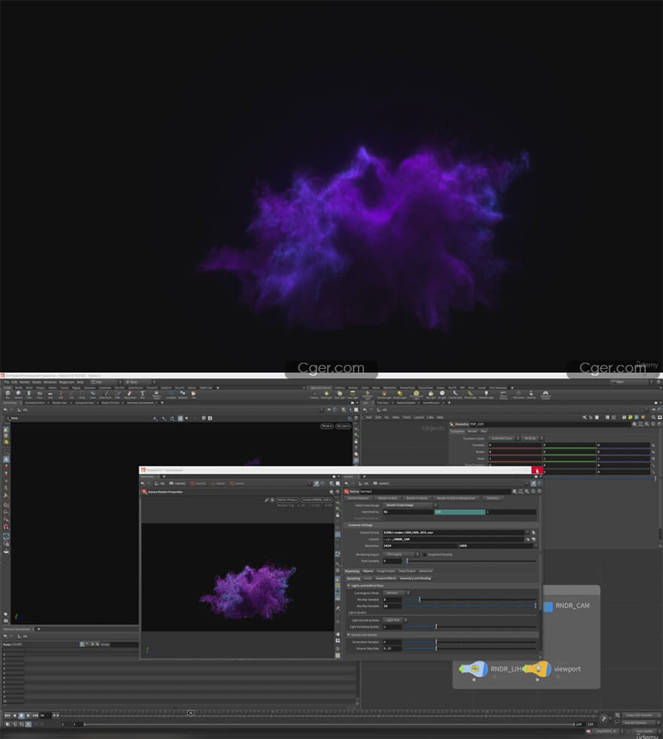Switch to the Camera Effects tab
Image resolution: width=663 pixels, height=739 pixels.
click(386, 578)
